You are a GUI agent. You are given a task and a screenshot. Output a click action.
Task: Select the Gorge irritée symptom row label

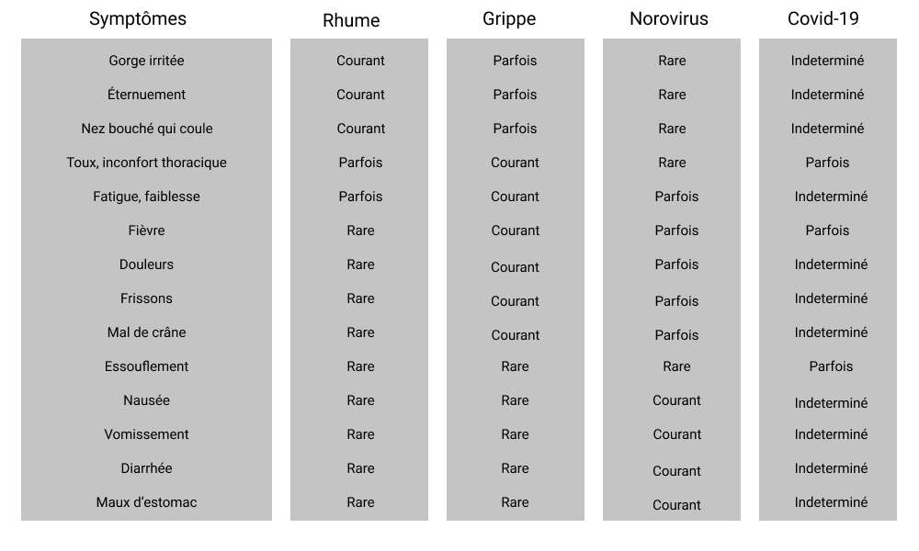pos(146,61)
